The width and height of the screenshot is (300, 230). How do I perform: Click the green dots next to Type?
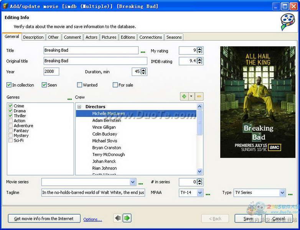click(x=290, y=194)
